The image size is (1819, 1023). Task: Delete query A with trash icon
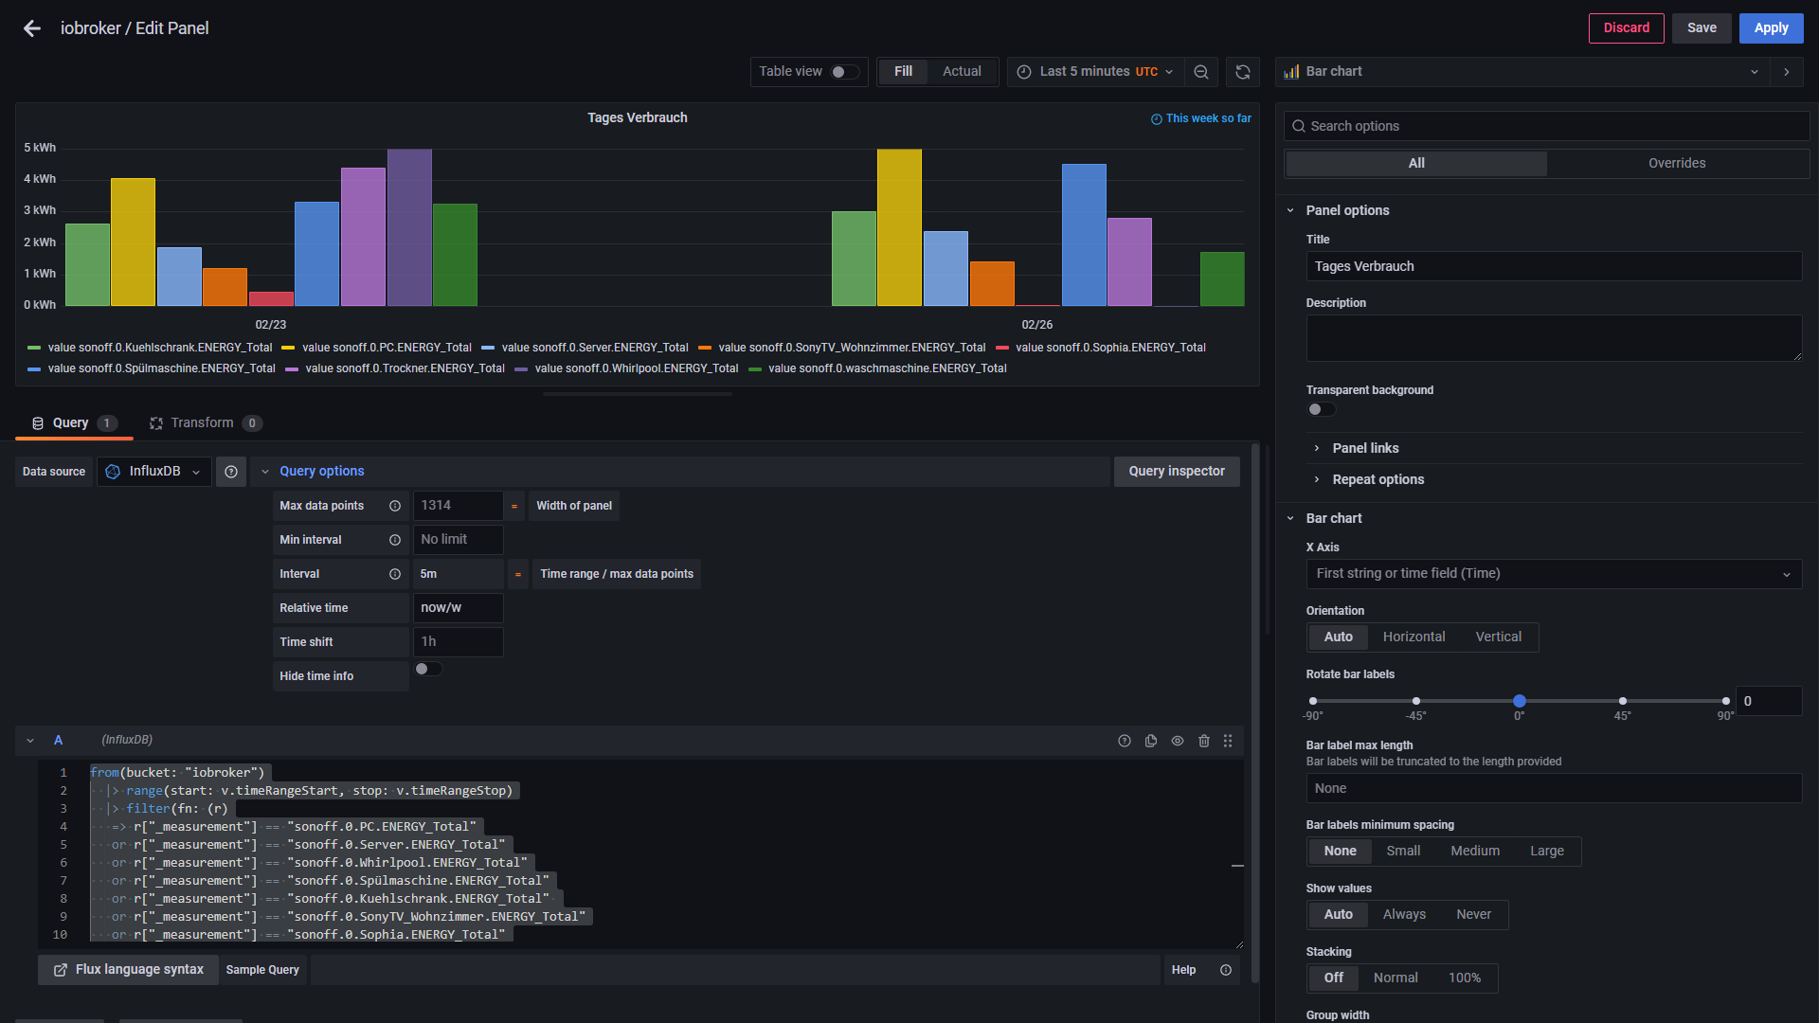pyautogui.click(x=1204, y=741)
